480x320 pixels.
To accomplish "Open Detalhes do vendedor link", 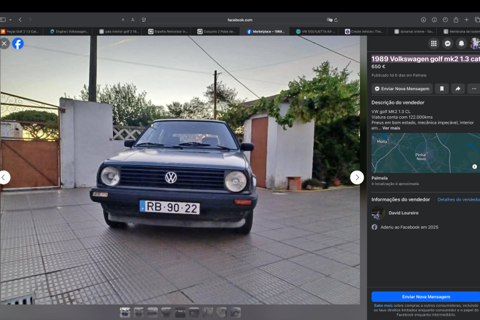I will tap(459, 199).
